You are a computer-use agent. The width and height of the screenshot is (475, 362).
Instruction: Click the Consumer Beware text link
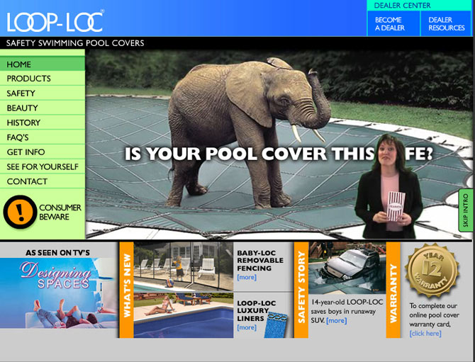pyautogui.click(x=60, y=213)
